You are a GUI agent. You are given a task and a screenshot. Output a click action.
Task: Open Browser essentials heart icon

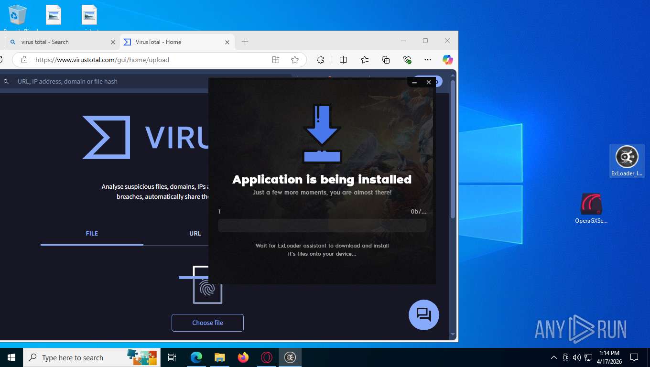pyautogui.click(x=407, y=60)
